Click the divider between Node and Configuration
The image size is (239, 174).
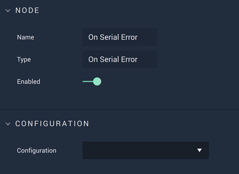[x=119, y=109]
